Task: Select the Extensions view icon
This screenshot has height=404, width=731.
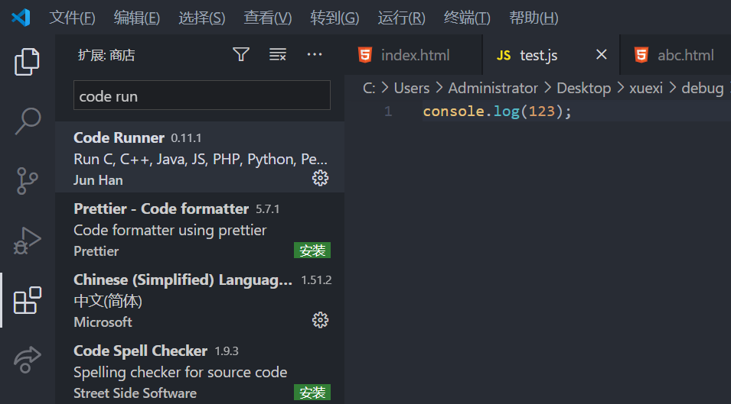Action: (27, 300)
